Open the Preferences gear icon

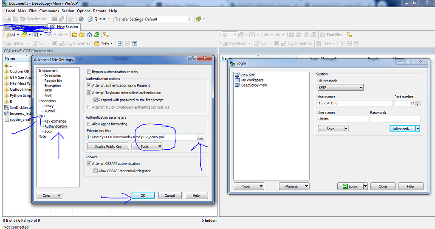tap(81, 19)
